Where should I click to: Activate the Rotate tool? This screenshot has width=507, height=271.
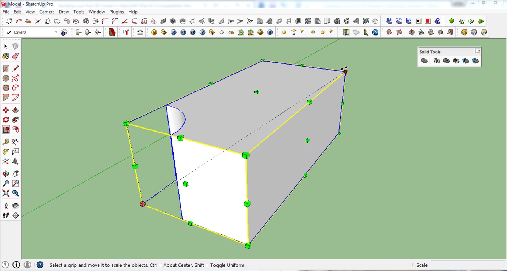point(6,119)
